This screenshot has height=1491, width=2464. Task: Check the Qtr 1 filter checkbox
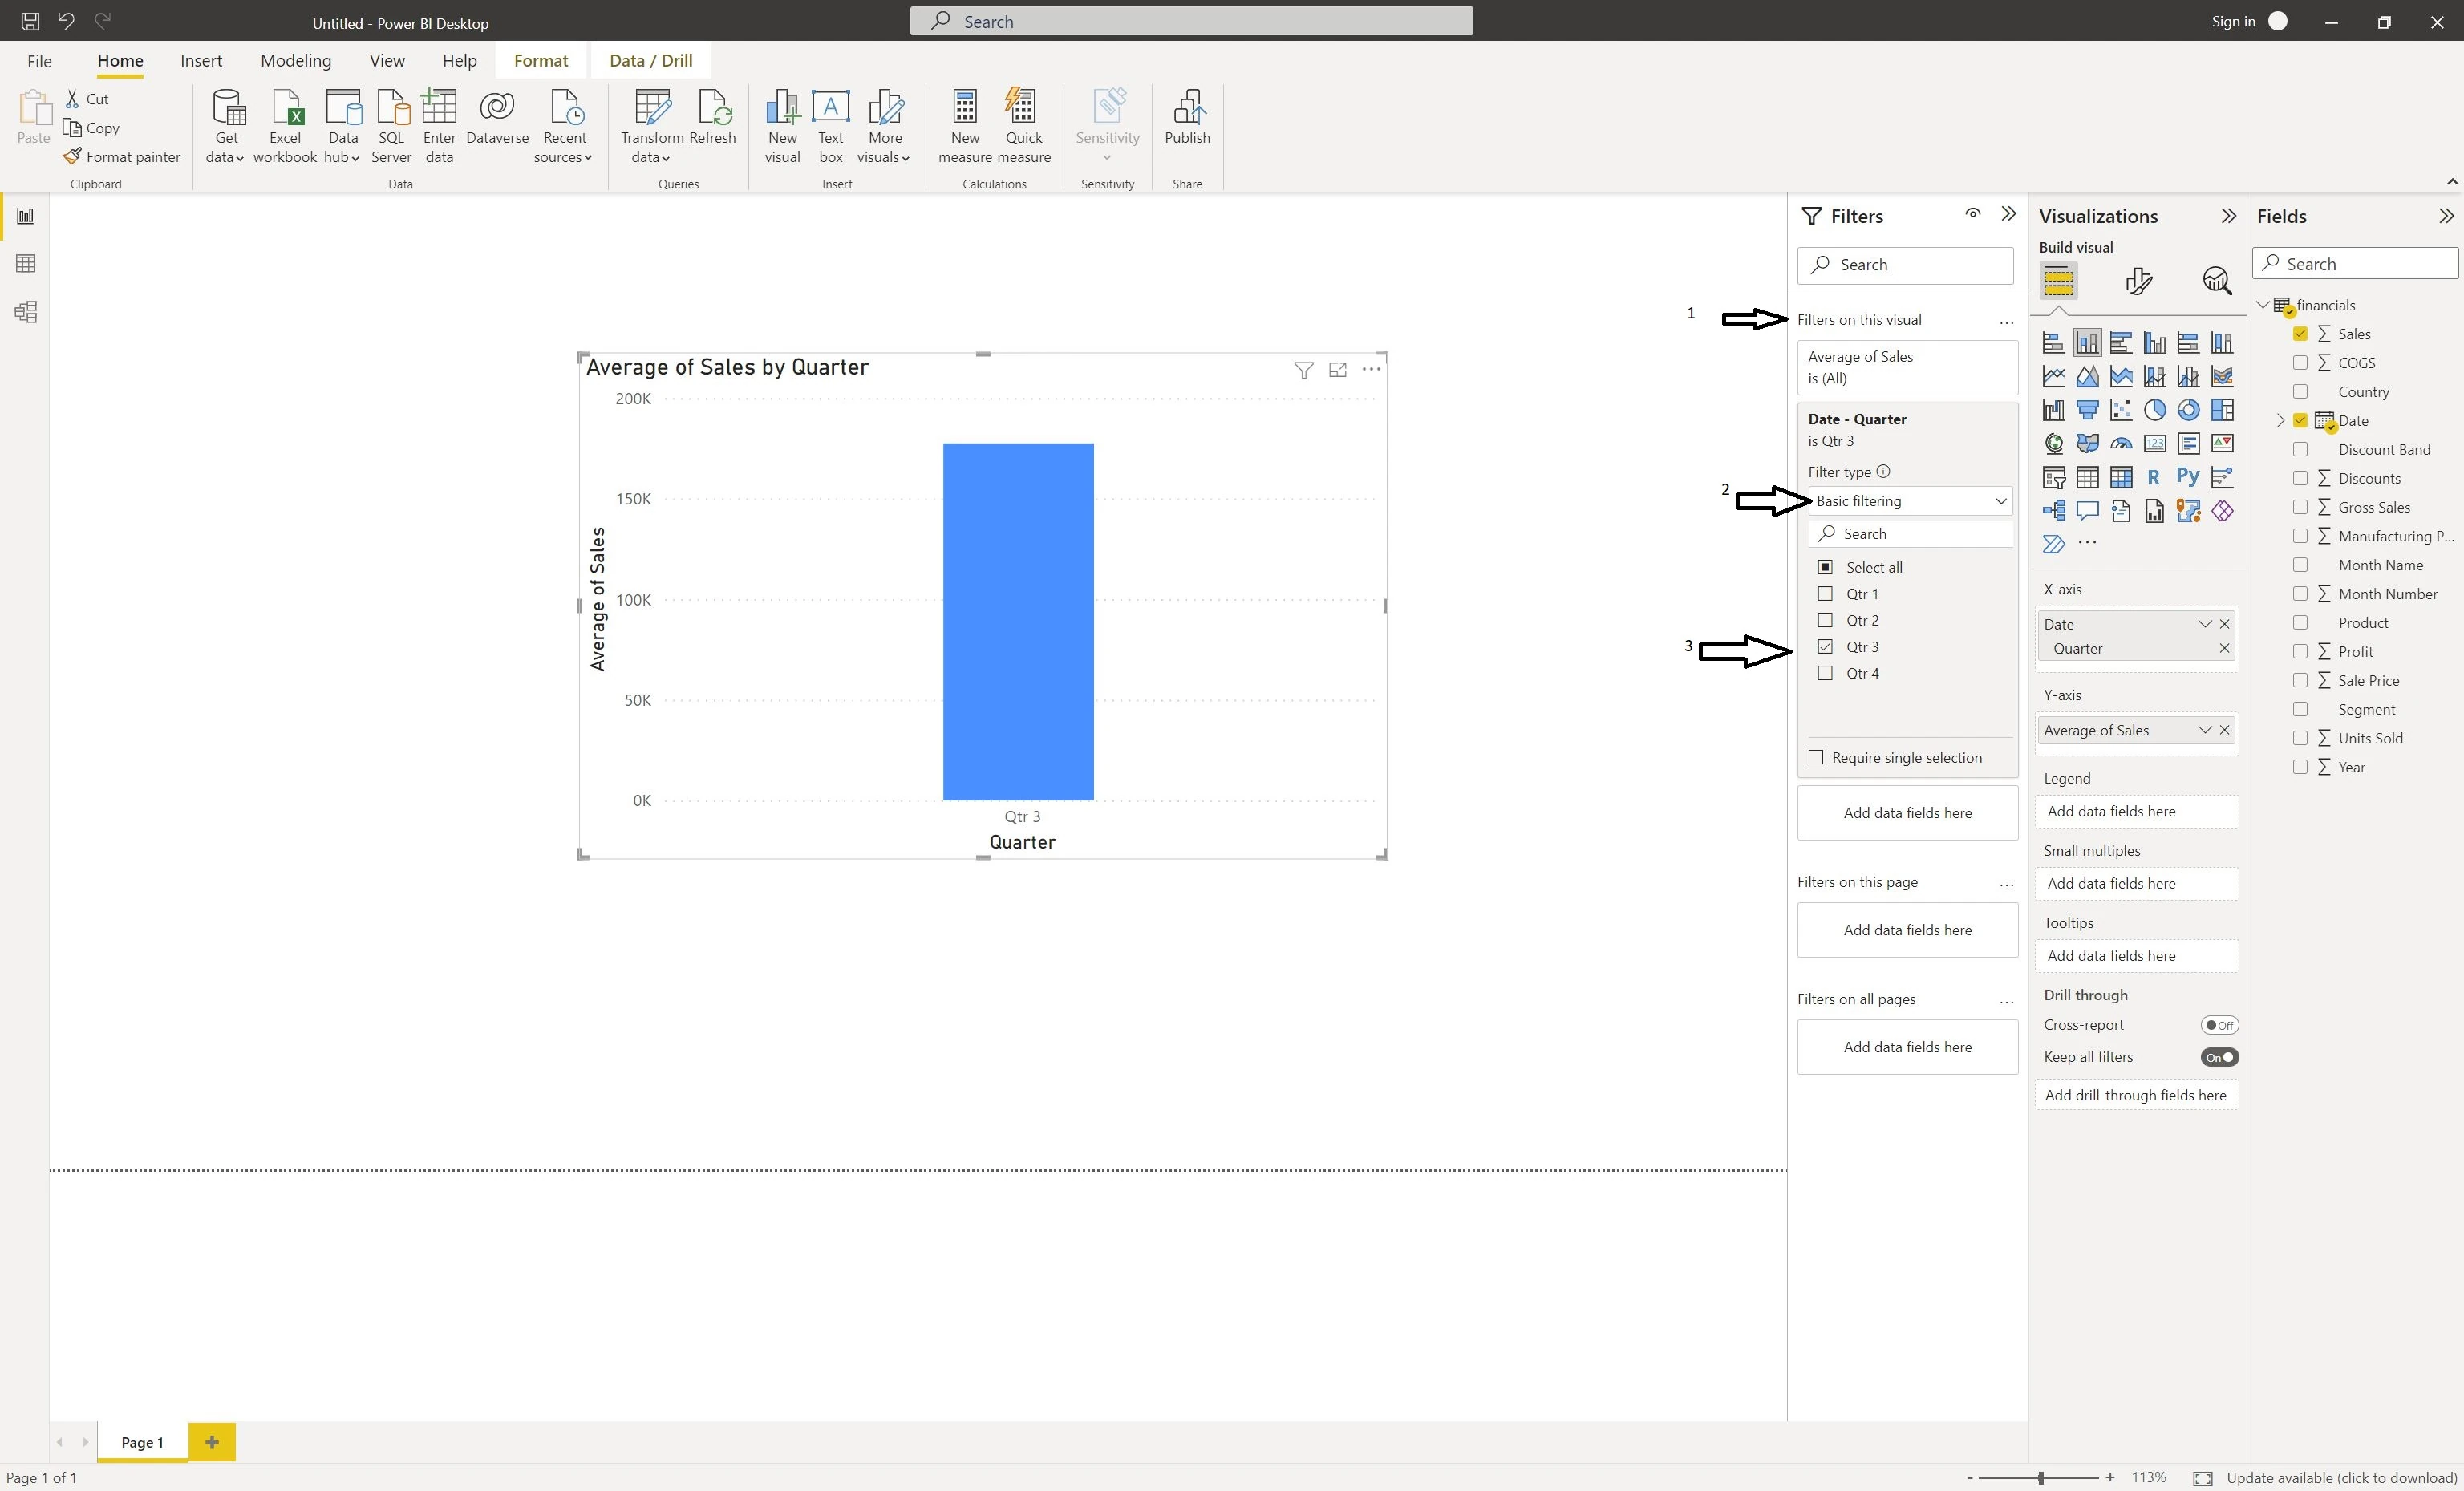pyautogui.click(x=1825, y=594)
